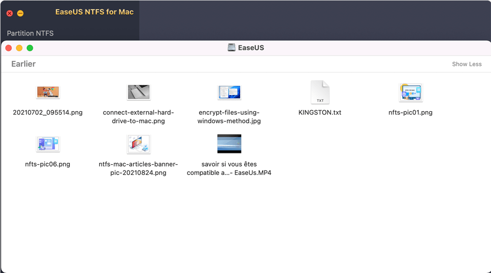
Task: Select ntfs-mac-articles-banner-pic-20210824.png thumbnail icon
Action: pos(138,144)
